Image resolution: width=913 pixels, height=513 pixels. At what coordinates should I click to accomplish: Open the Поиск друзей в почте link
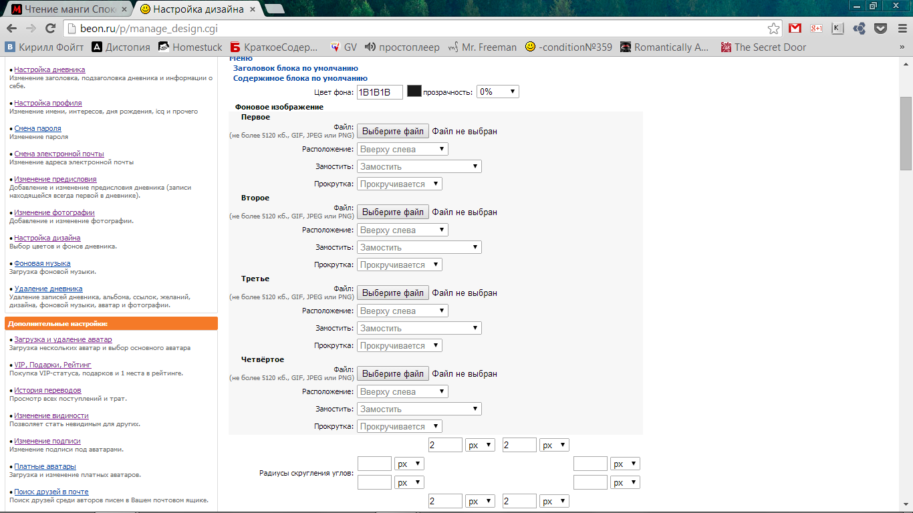51,492
